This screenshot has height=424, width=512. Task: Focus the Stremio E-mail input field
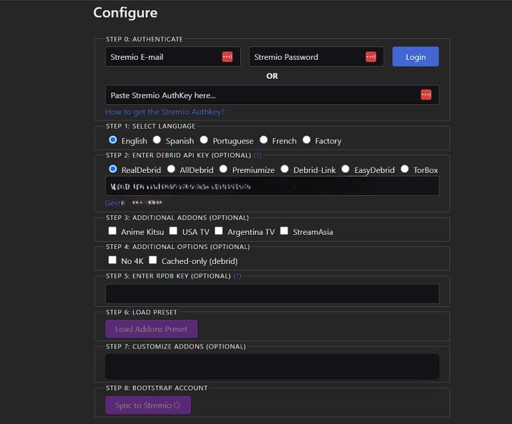(173, 57)
